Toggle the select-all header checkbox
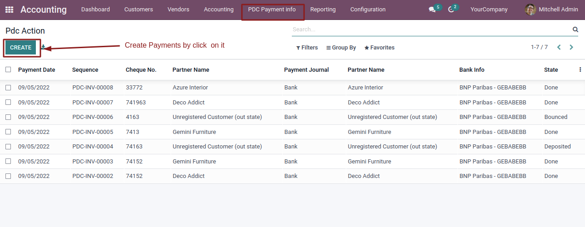Image resolution: width=585 pixels, height=227 pixels. tap(8, 69)
